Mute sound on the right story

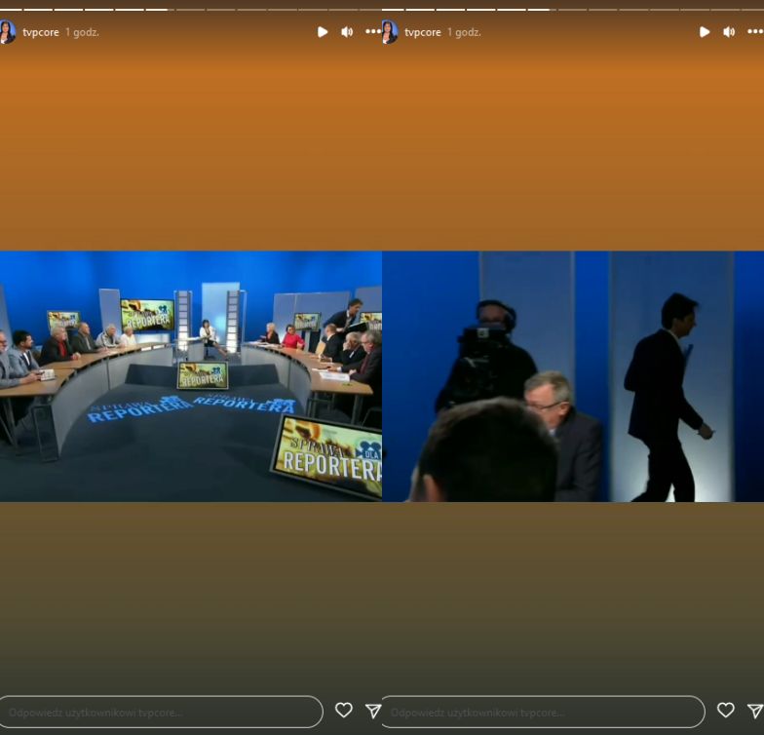(x=729, y=32)
